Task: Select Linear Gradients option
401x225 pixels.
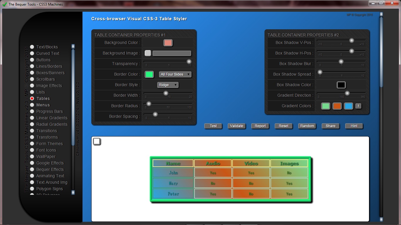Action: coord(32,118)
